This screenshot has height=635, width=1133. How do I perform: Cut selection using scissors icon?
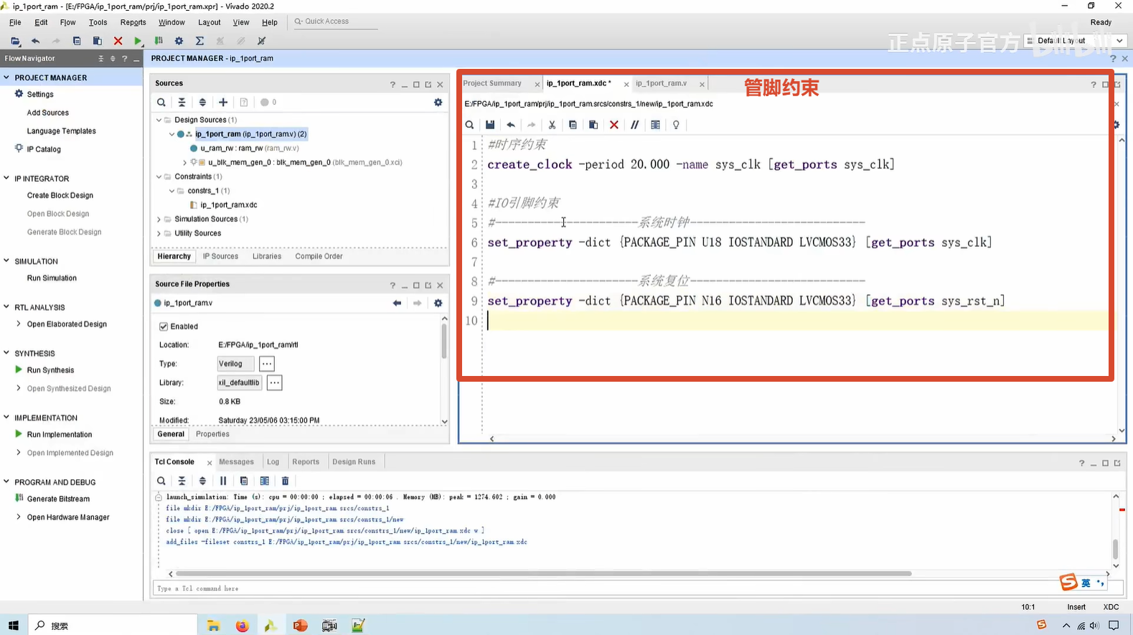pos(552,125)
